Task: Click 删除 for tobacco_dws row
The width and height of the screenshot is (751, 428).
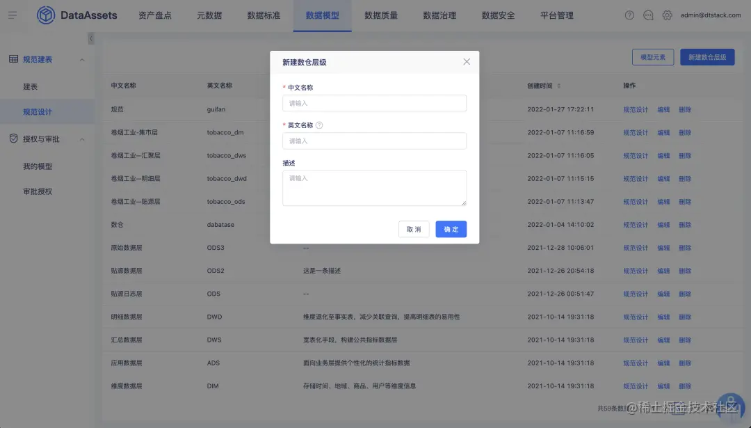Action: pos(685,156)
